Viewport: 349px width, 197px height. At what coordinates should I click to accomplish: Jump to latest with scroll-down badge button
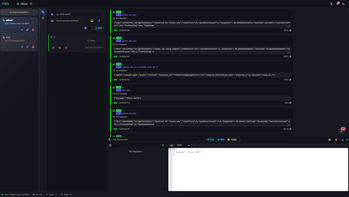pyautogui.click(x=341, y=131)
